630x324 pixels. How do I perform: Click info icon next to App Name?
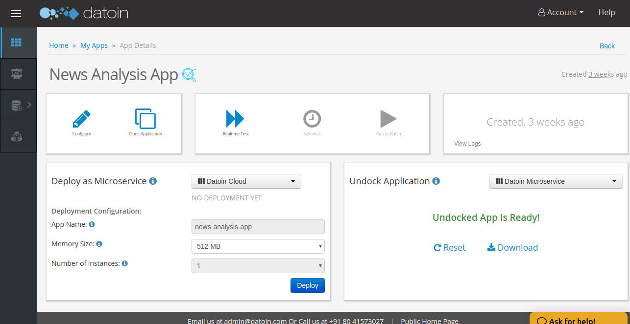point(92,224)
